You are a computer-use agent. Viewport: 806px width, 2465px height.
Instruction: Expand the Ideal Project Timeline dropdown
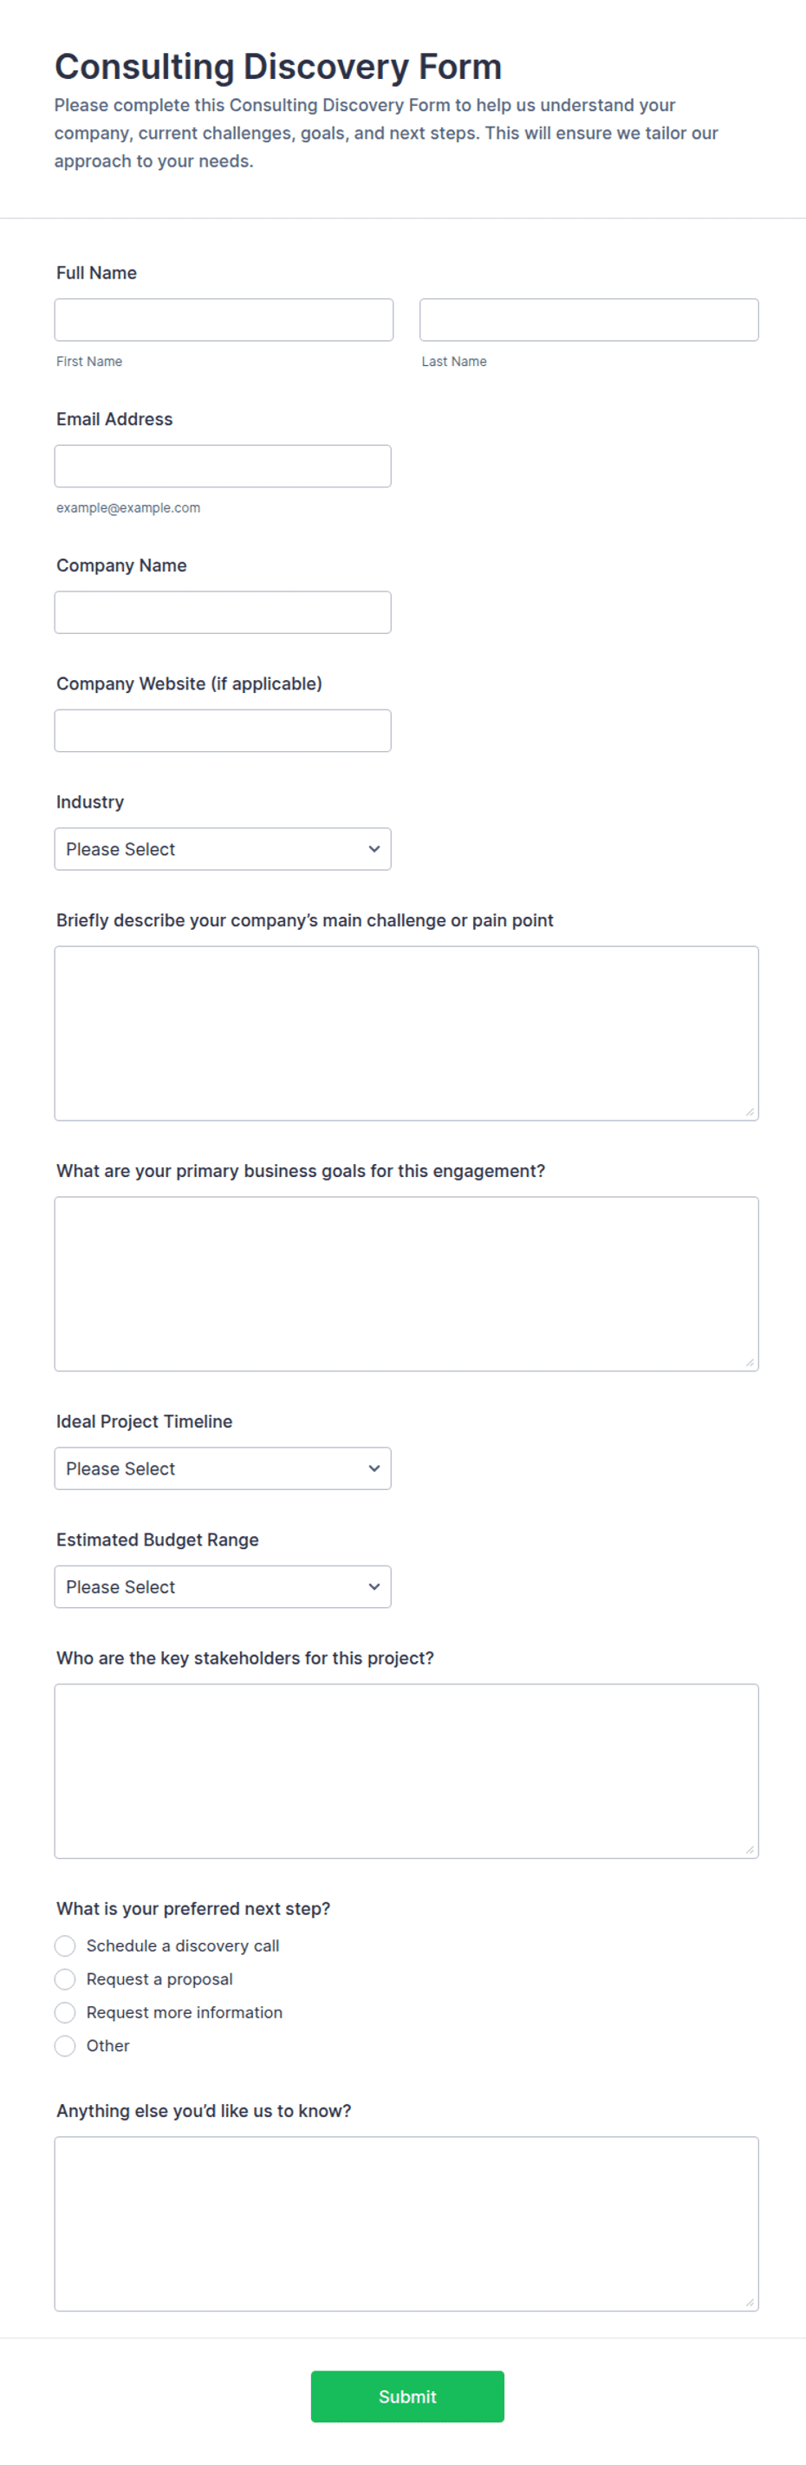(x=223, y=1469)
